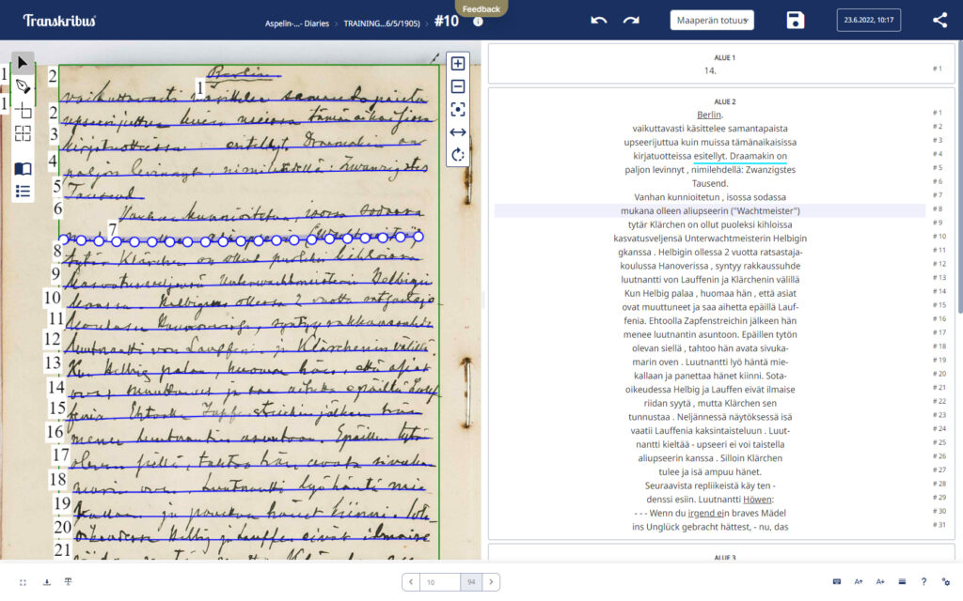Share the document via the share icon
The image size is (963, 601).
[939, 21]
